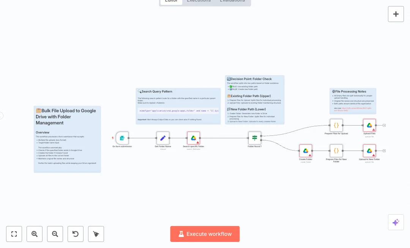Open the AI assistant sparkle button

[x=396, y=222]
